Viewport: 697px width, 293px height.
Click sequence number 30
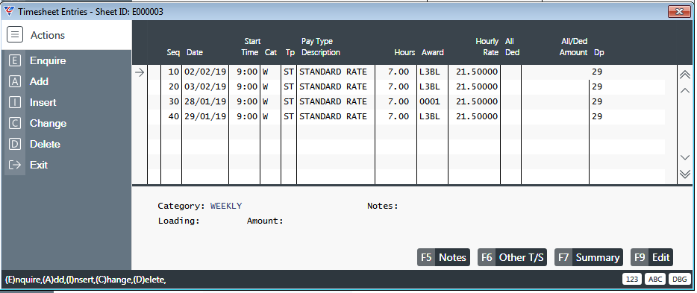(174, 101)
